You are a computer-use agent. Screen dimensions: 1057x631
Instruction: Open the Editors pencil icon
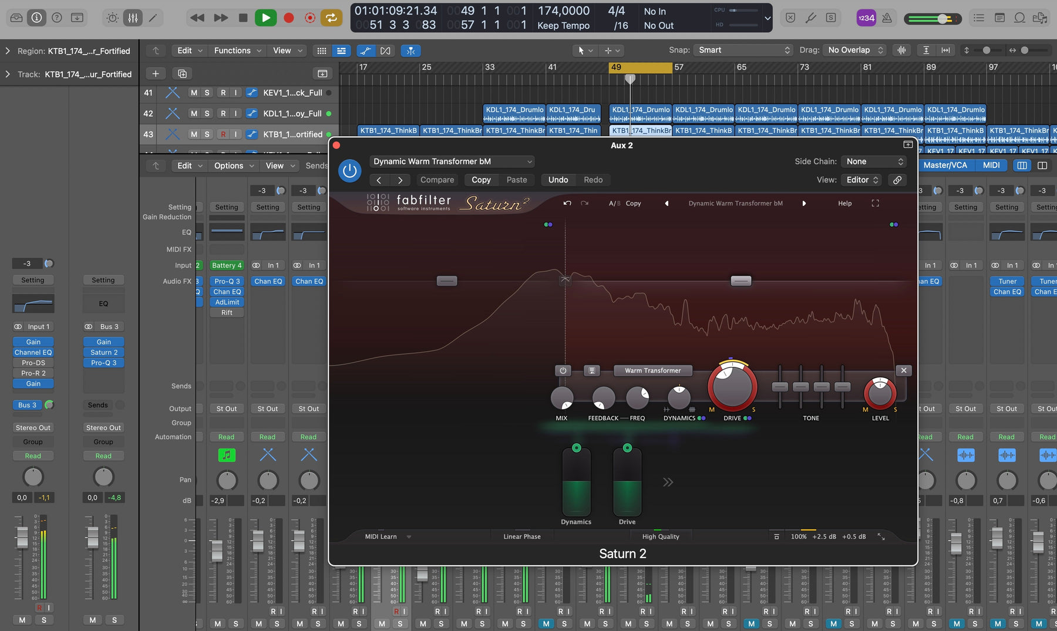(153, 18)
